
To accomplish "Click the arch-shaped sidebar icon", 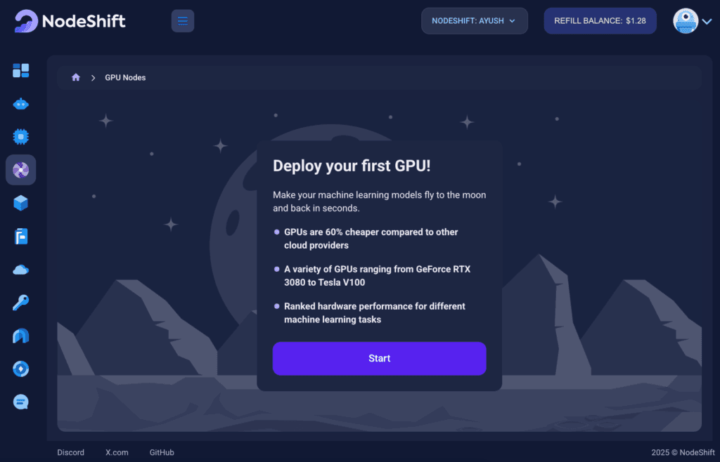I will pos(20,336).
